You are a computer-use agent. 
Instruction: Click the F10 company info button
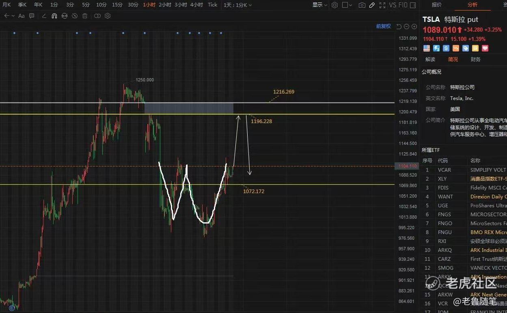403,5
